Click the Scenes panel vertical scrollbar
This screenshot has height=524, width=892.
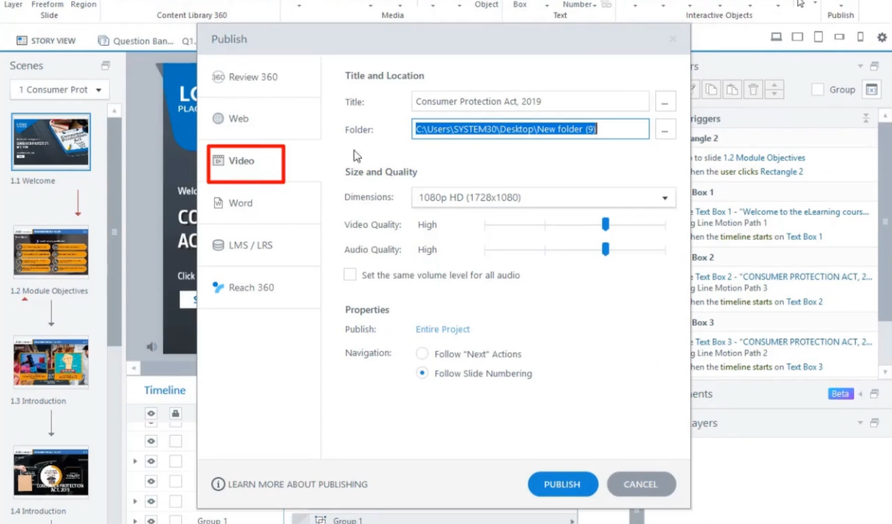pyautogui.click(x=114, y=232)
